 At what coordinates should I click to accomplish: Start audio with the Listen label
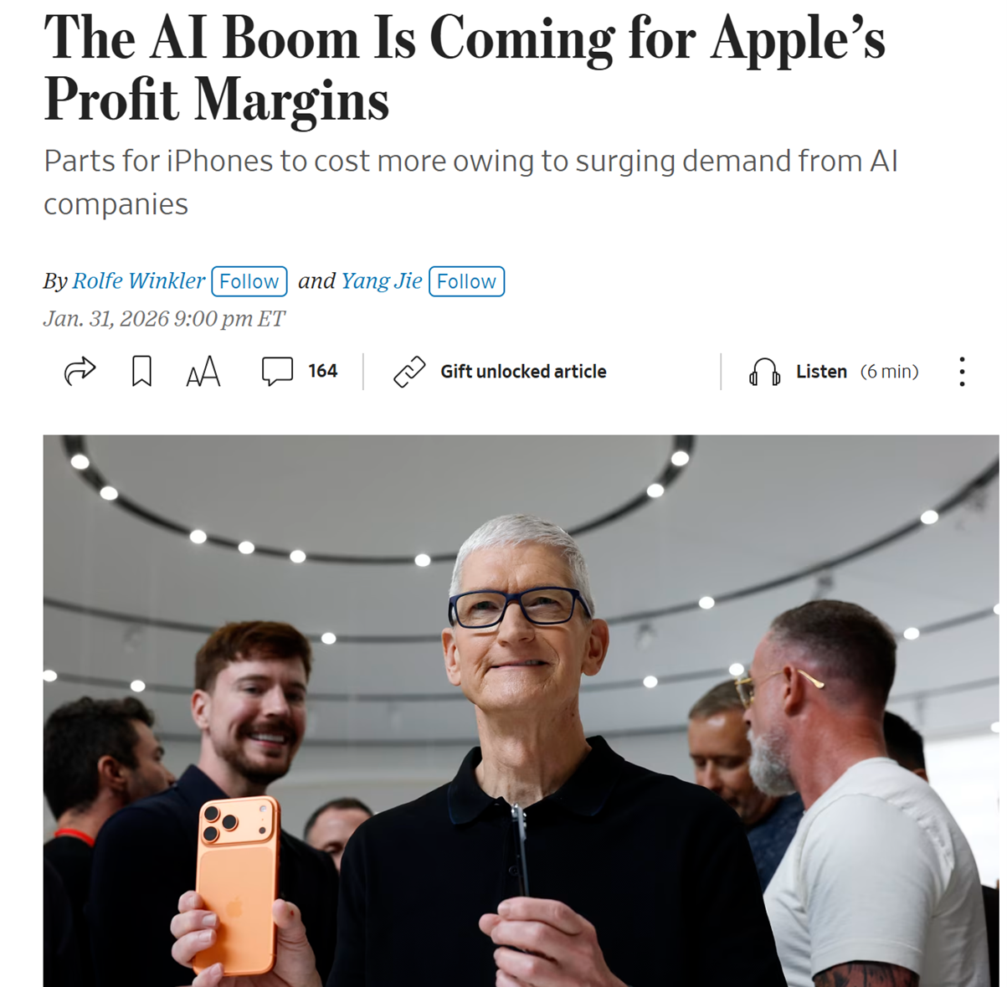(821, 372)
